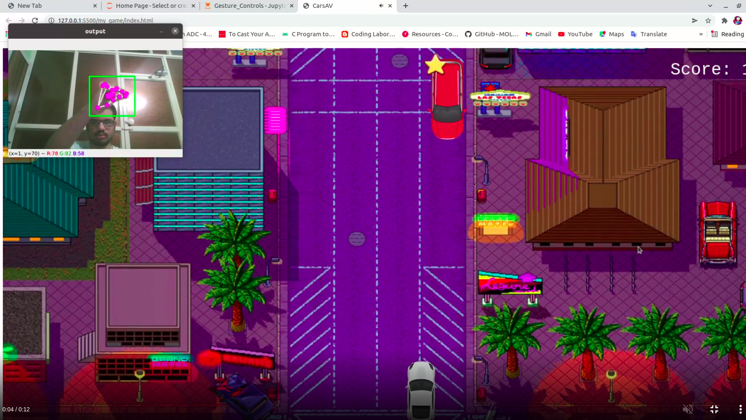Click the yellow star on the road

click(x=435, y=65)
